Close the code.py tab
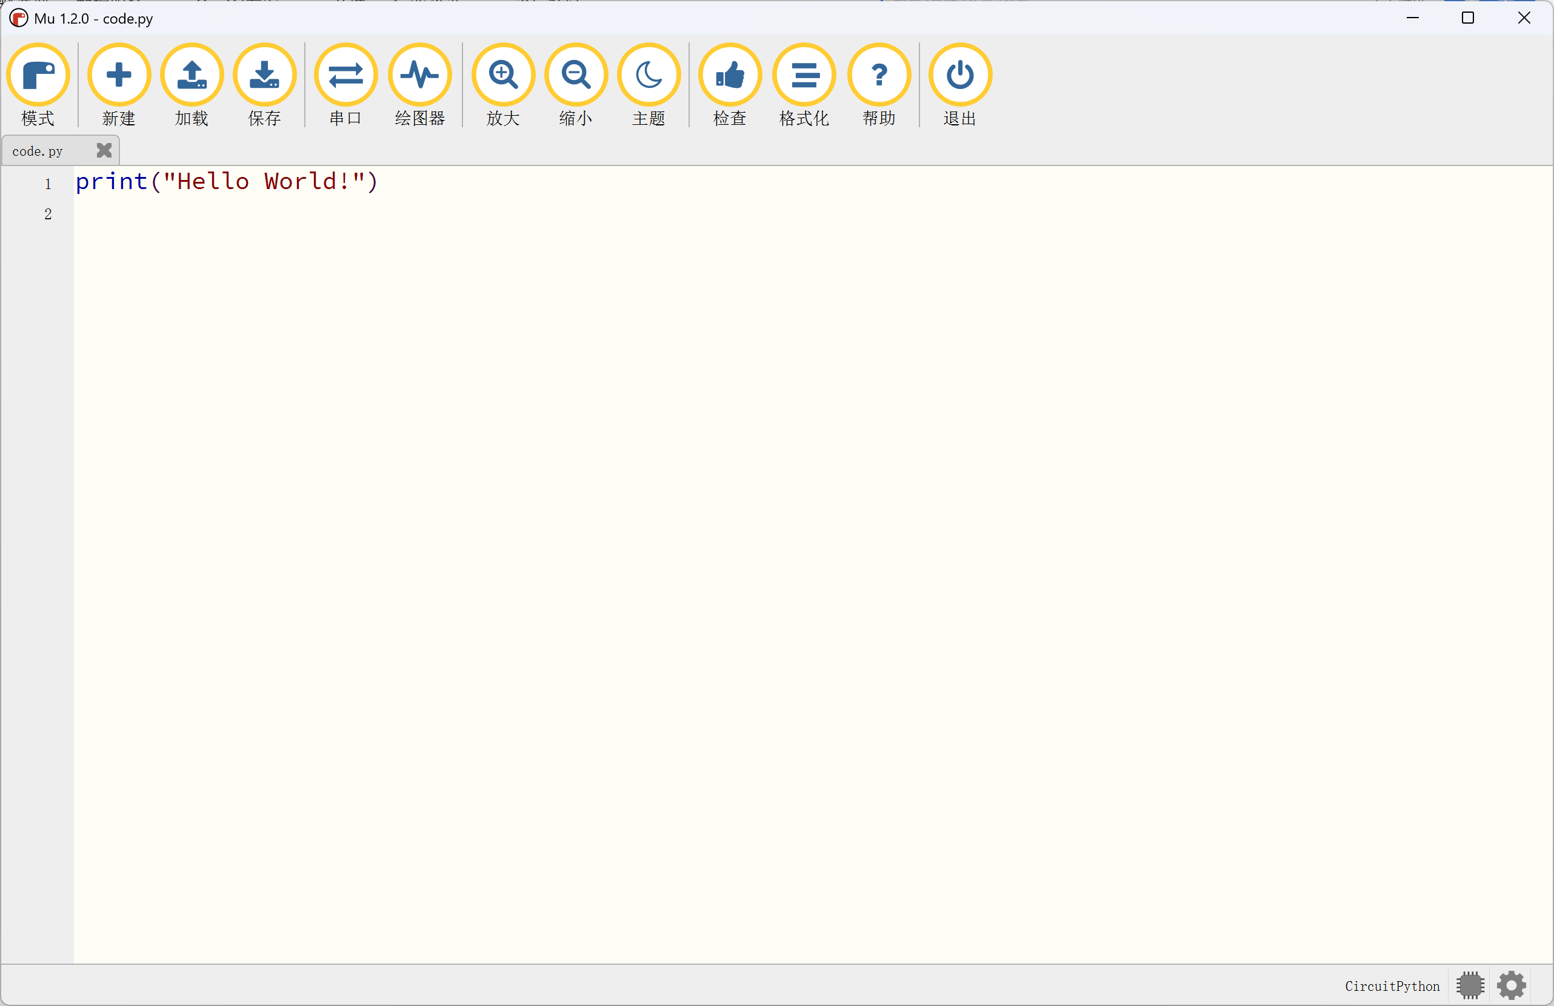This screenshot has height=1006, width=1554. [x=104, y=150]
